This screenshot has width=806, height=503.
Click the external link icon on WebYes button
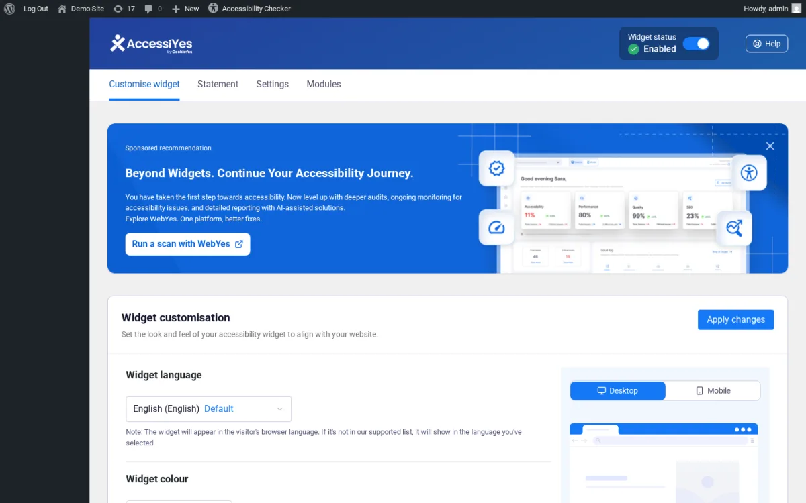point(238,244)
